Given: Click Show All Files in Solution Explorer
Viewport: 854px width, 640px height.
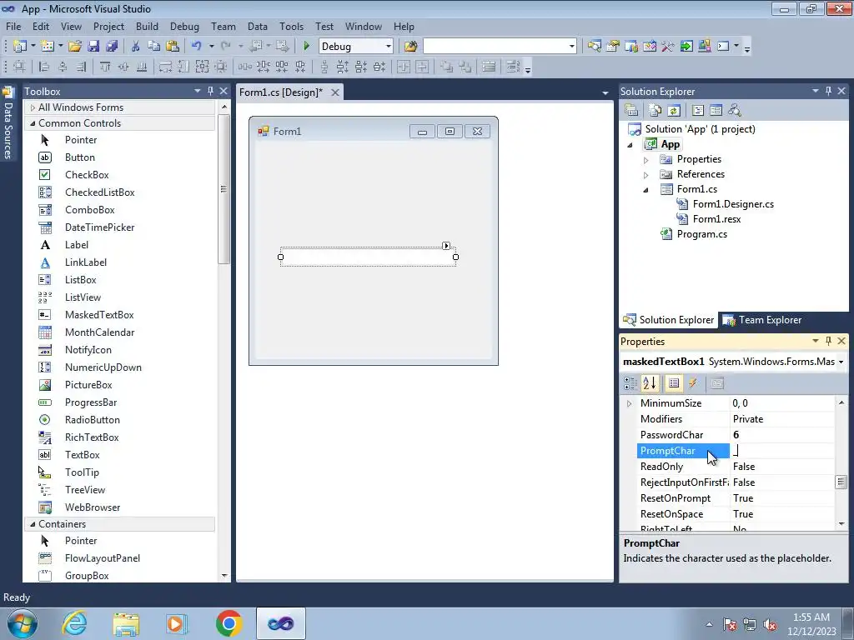Looking at the screenshot, I should click(x=656, y=111).
